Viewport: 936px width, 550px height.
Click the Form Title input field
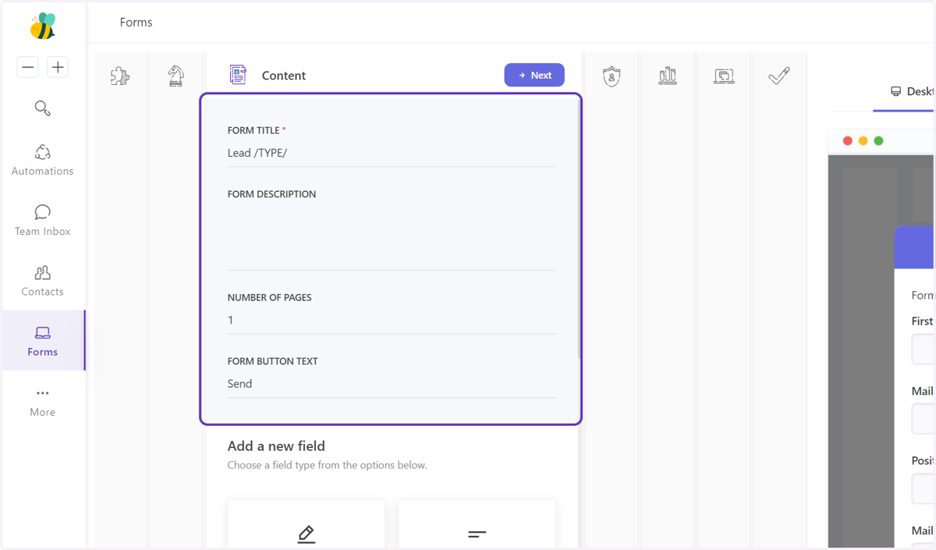[x=392, y=153]
